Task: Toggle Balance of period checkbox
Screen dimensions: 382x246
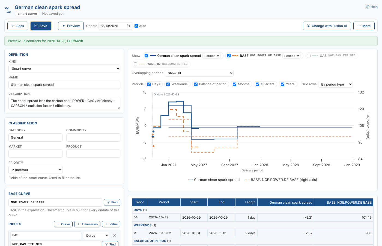Action: 196,84
